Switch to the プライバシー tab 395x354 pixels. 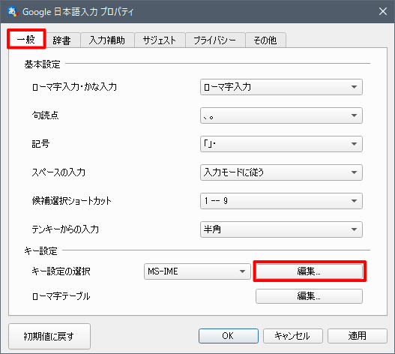[215, 40]
